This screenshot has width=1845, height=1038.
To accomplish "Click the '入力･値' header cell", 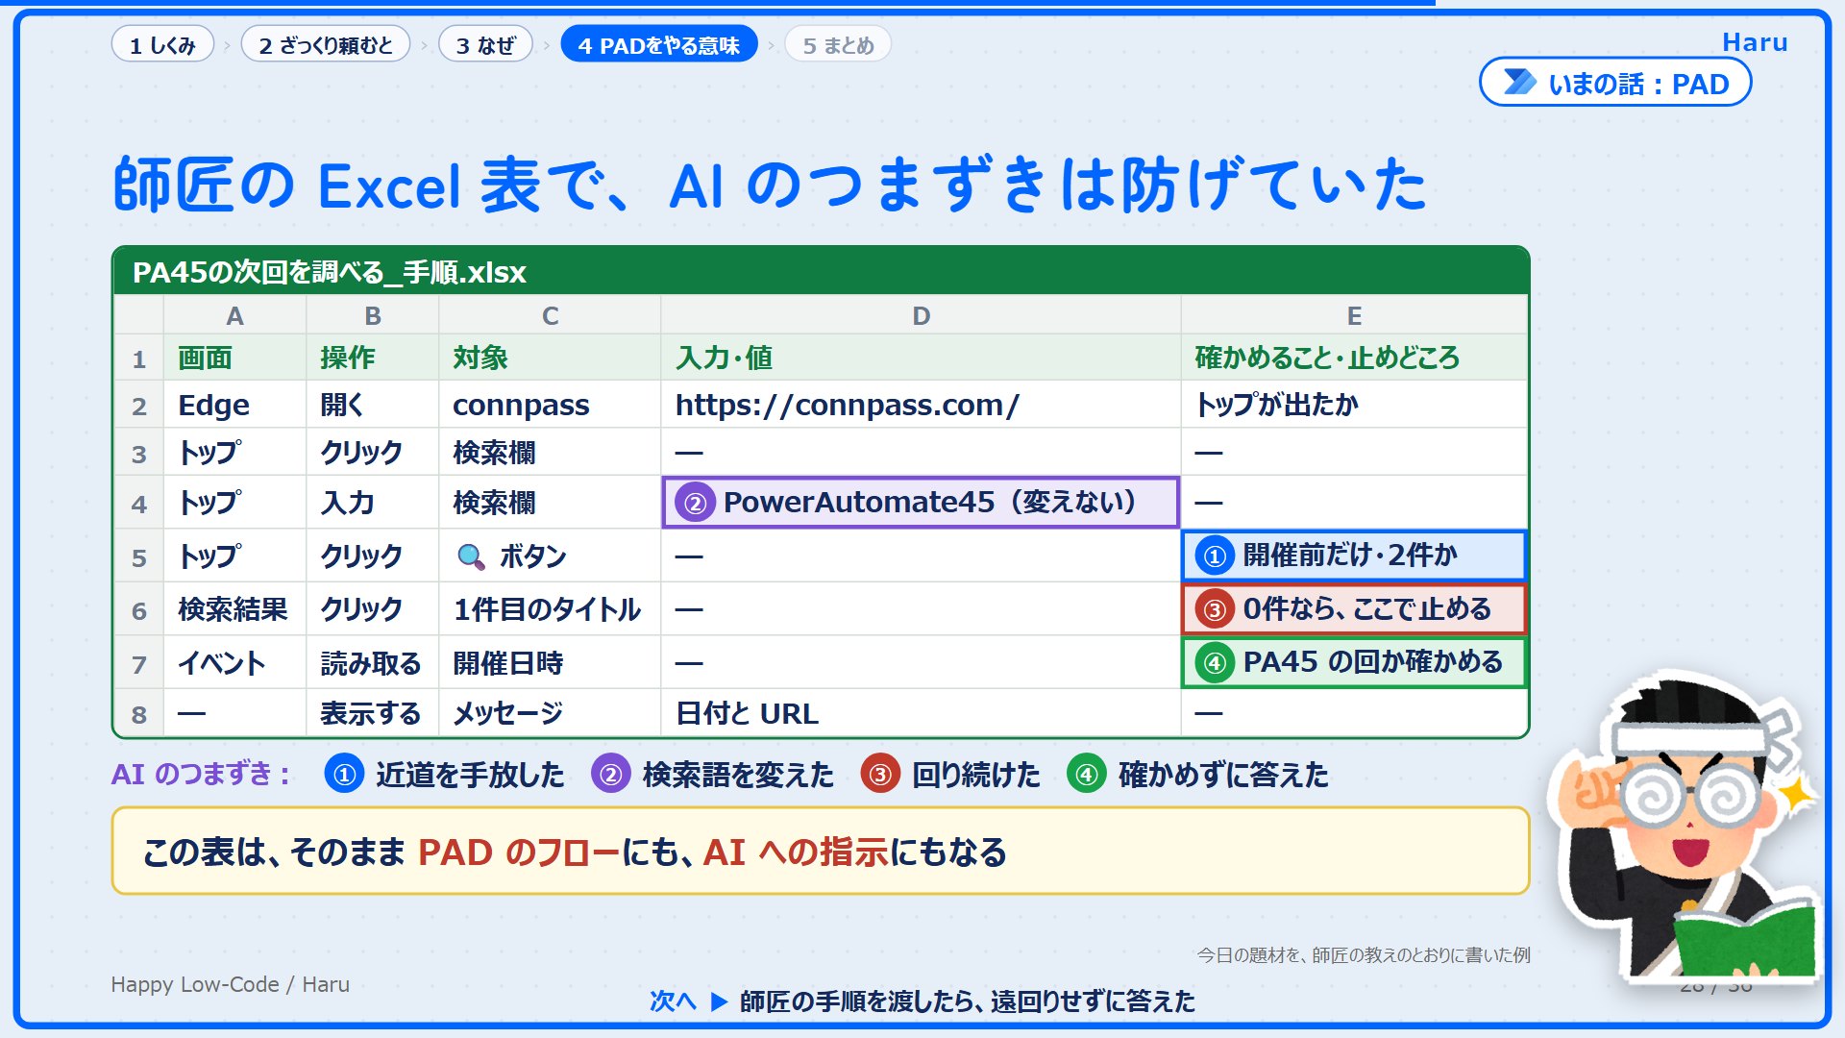I will (921, 358).
